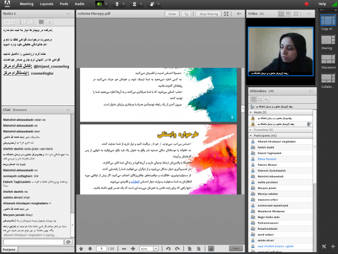Switch to the Collabo.. layout thumbnail
The width and height of the screenshot is (338, 254).
[328, 78]
